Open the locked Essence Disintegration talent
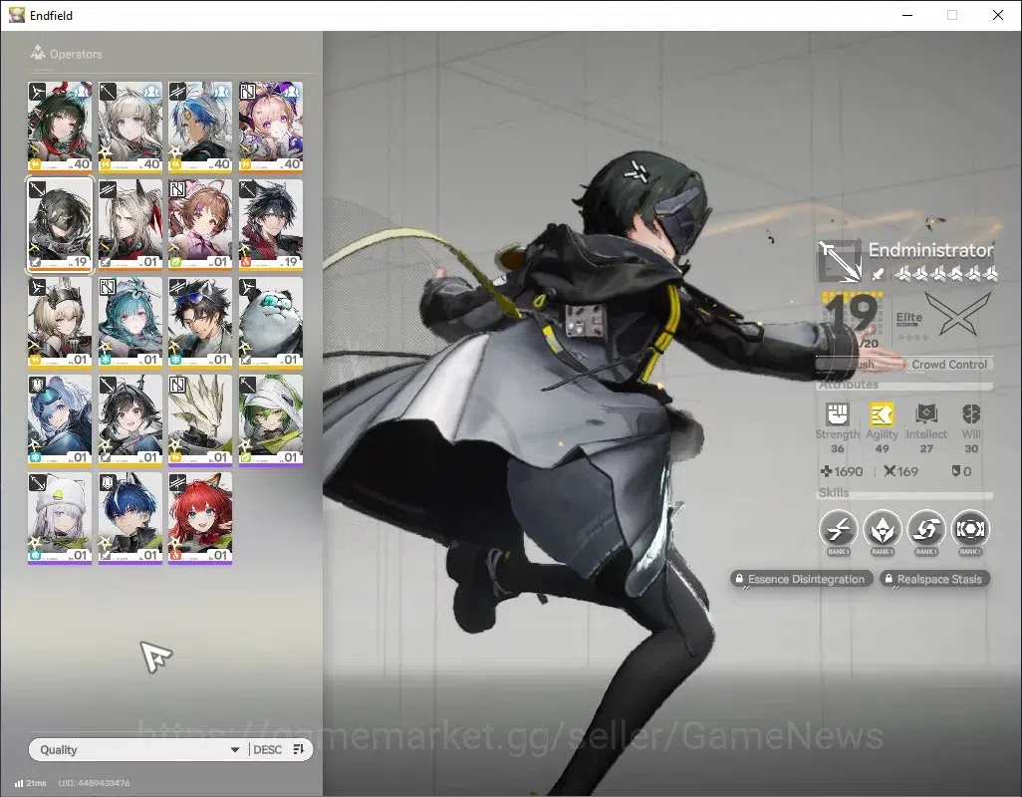1022x797 pixels. pos(801,579)
